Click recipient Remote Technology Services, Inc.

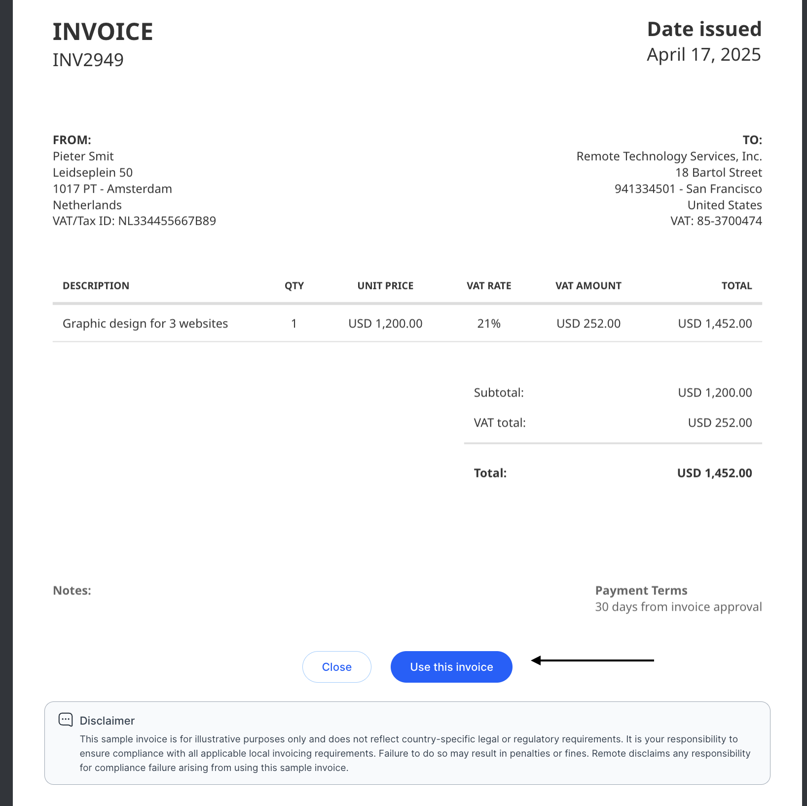(x=669, y=156)
